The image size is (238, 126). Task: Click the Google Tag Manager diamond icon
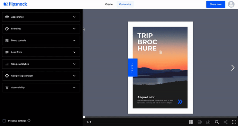click(x=7, y=76)
